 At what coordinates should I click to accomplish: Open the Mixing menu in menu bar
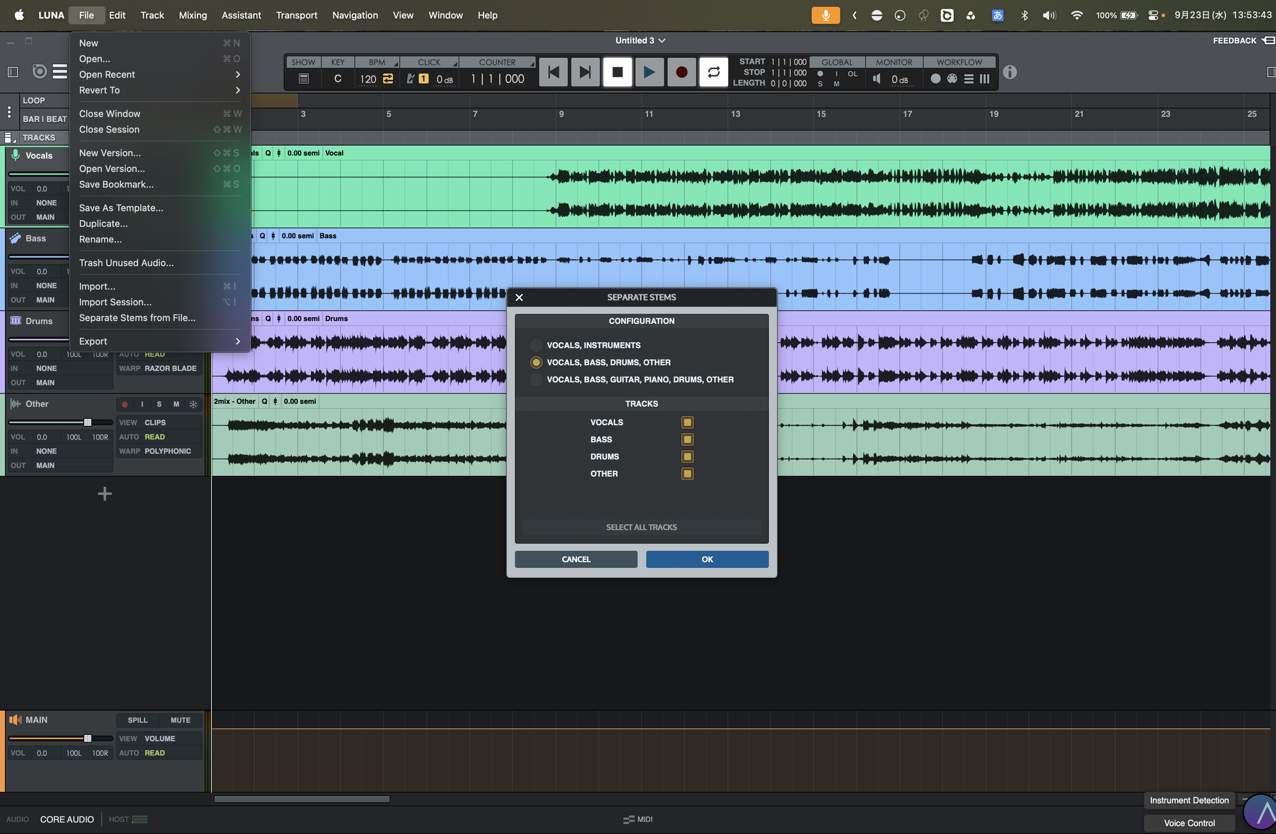[x=193, y=15]
